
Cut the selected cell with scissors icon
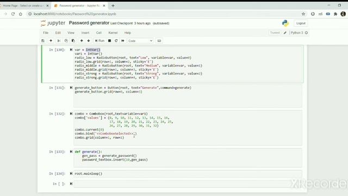point(59,41)
